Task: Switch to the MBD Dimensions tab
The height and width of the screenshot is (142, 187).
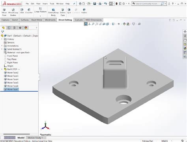Action: pos(93,20)
